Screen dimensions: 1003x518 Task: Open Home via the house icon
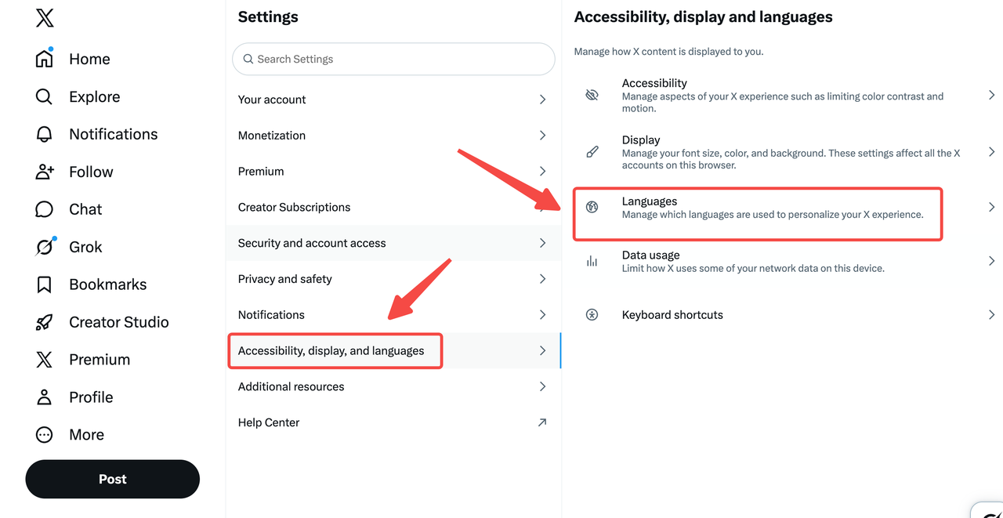point(45,59)
